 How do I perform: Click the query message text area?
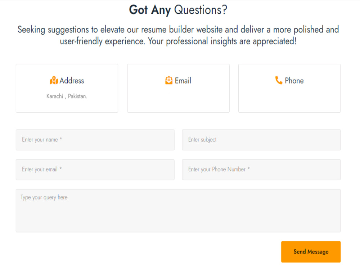point(178,210)
